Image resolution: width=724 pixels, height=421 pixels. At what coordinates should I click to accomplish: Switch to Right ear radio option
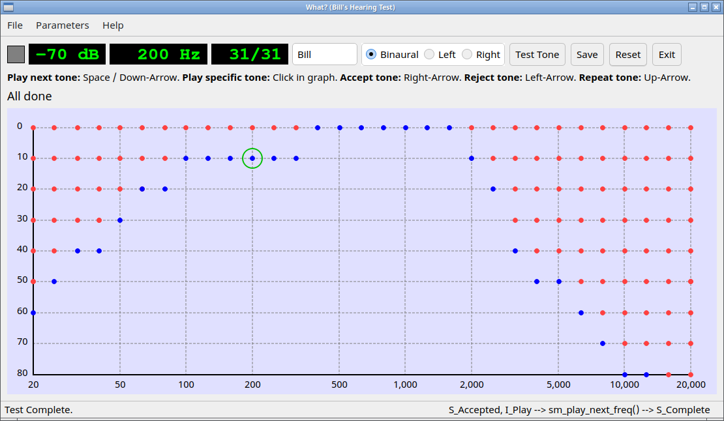[467, 55]
